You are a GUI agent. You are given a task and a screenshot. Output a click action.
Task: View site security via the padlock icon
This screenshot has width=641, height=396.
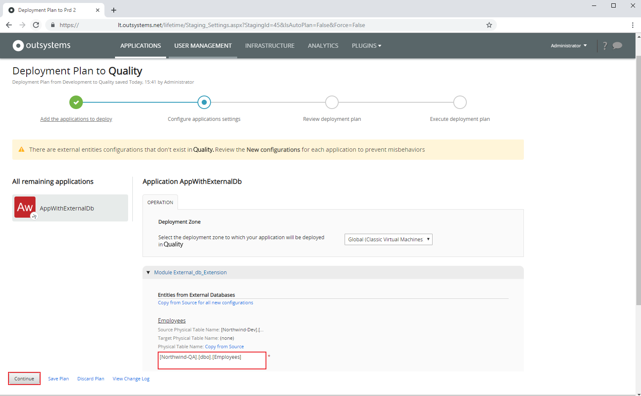pos(52,25)
